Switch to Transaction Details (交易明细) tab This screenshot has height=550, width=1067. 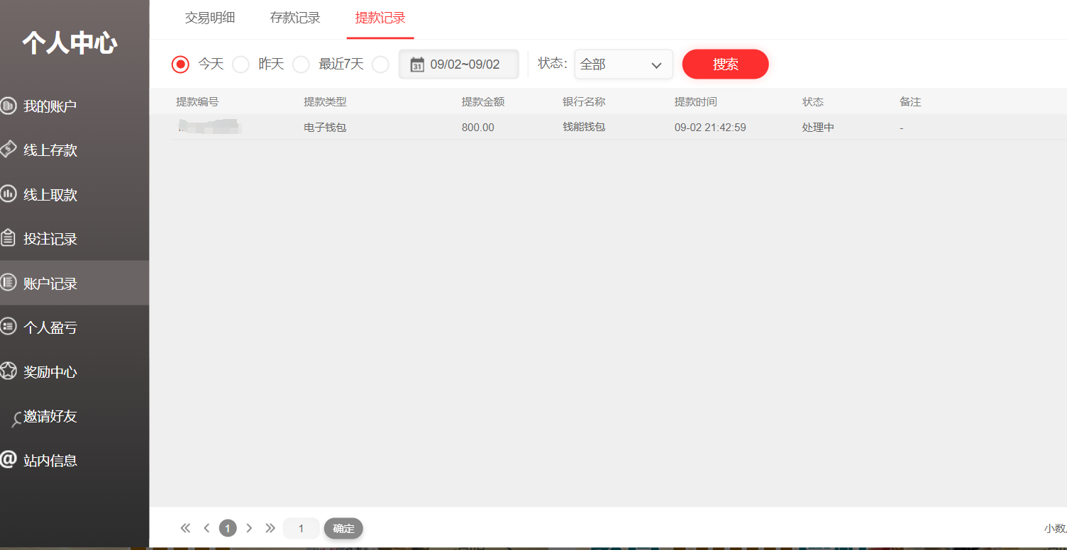[210, 18]
